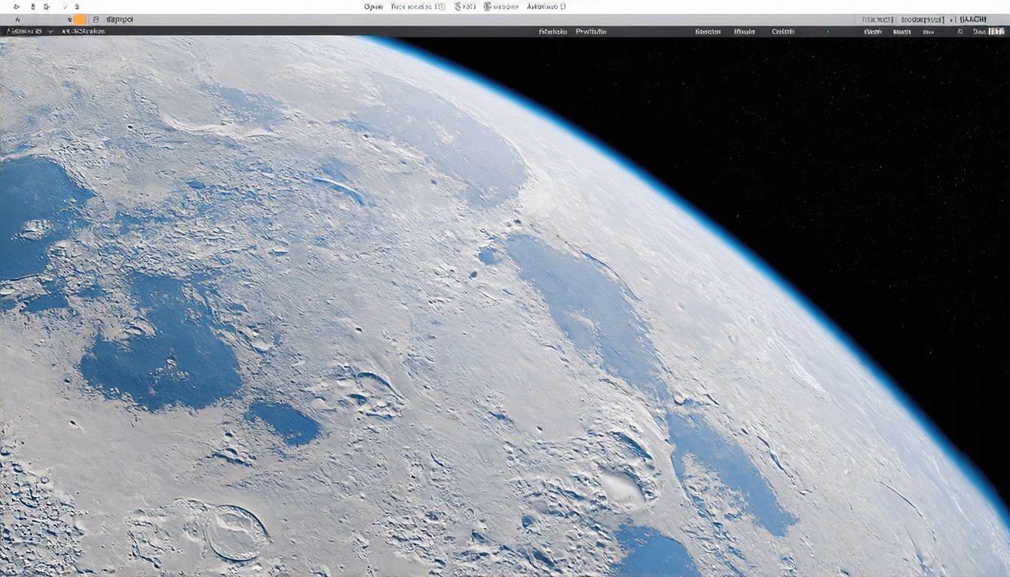Image resolution: width=1010 pixels, height=577 pixels.
Task: Click the small chevron in the dark bar
Action: [50, 32]
